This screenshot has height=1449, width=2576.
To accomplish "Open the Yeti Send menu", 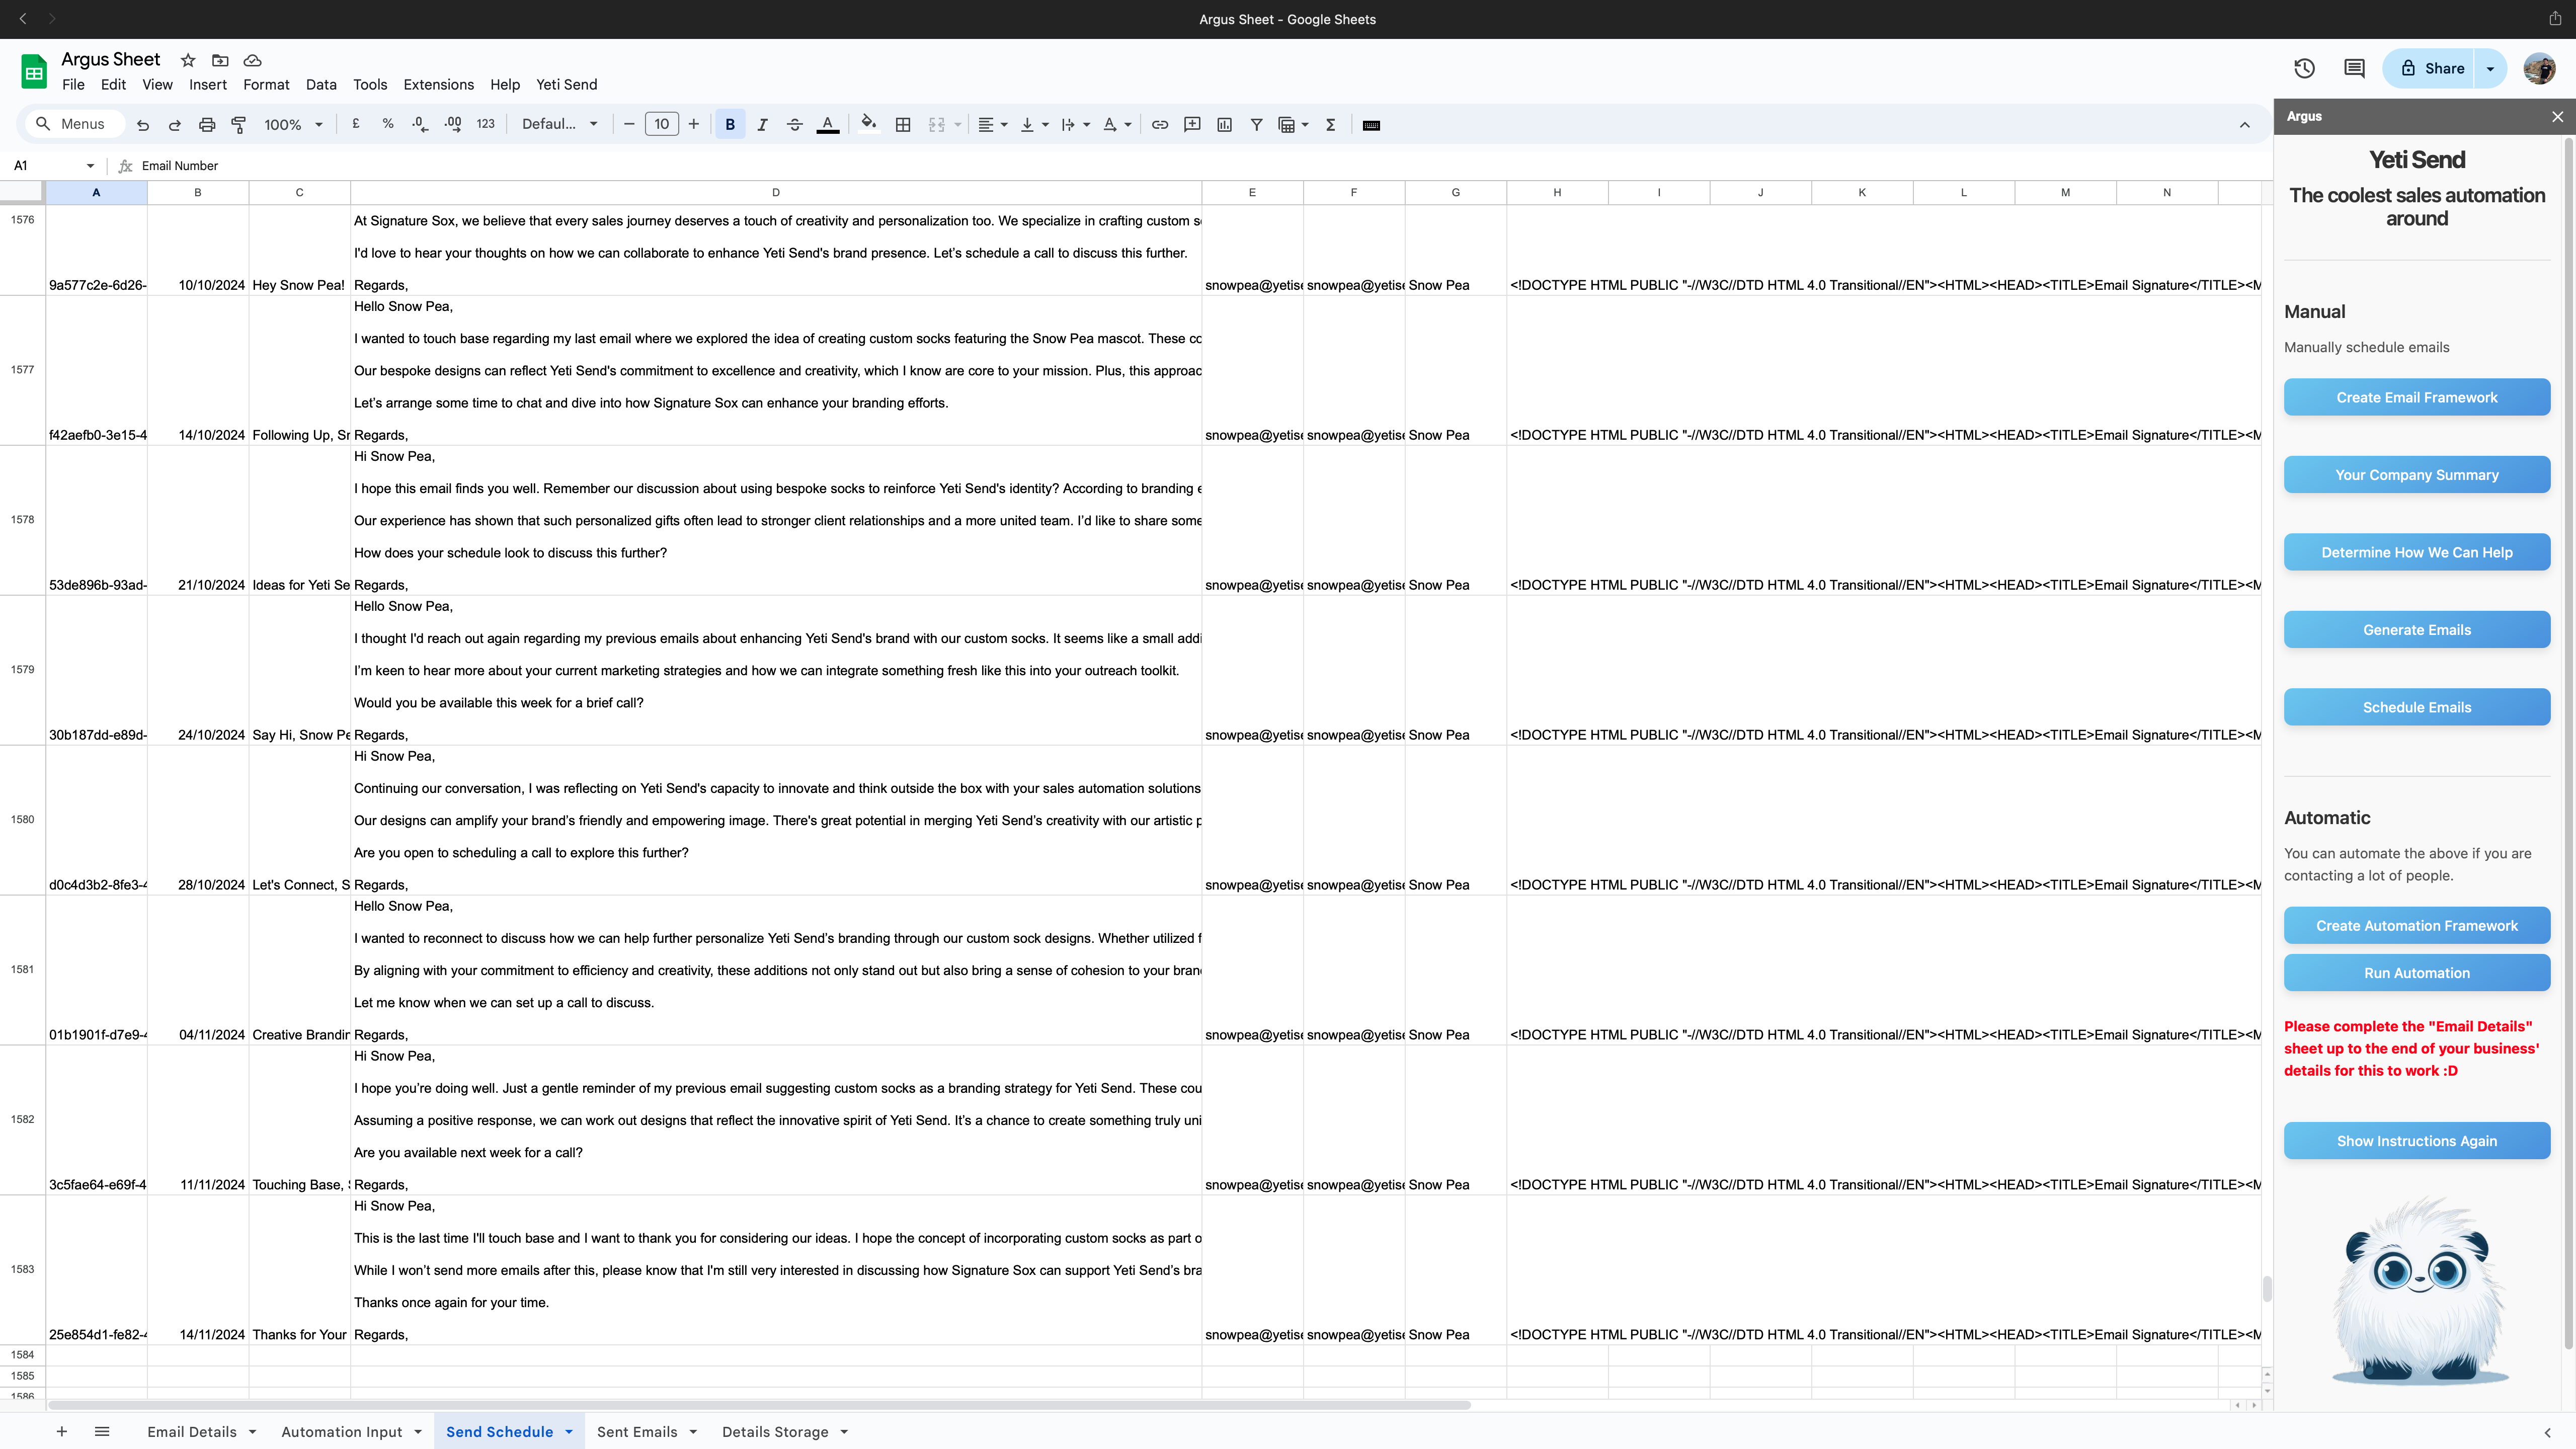I will point(566,84).
